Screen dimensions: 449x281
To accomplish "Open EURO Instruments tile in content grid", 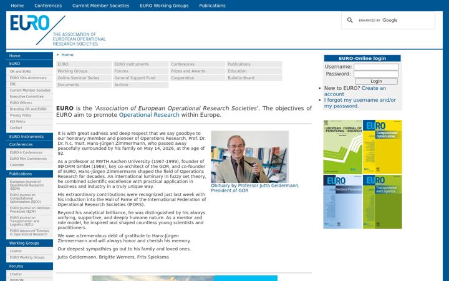I will 140,64.
